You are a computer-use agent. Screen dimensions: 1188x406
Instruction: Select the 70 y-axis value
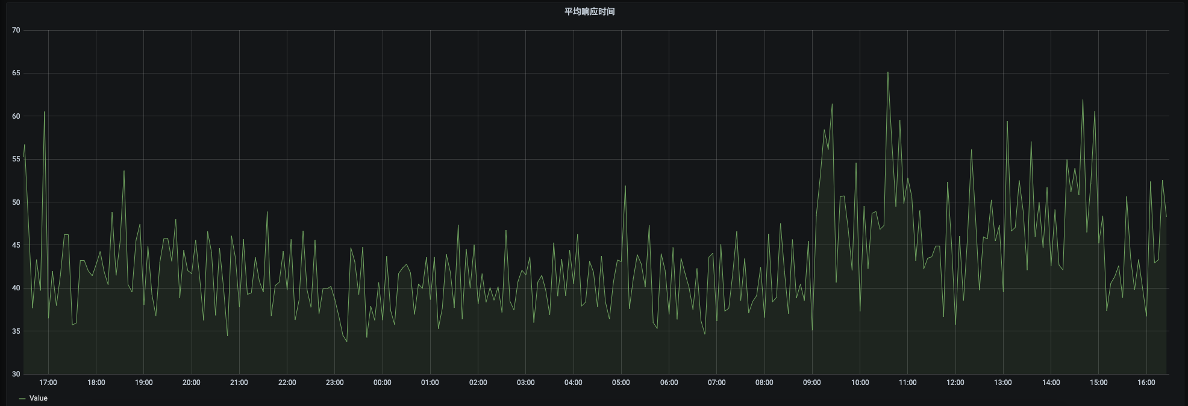(16, 30)
